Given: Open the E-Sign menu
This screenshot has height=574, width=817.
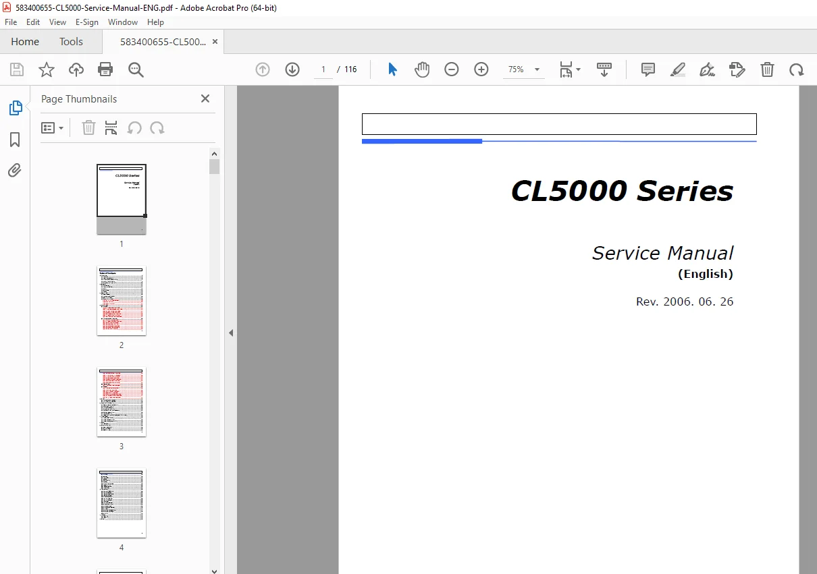Looking at the screenshot, I should [x=87, y=22].
